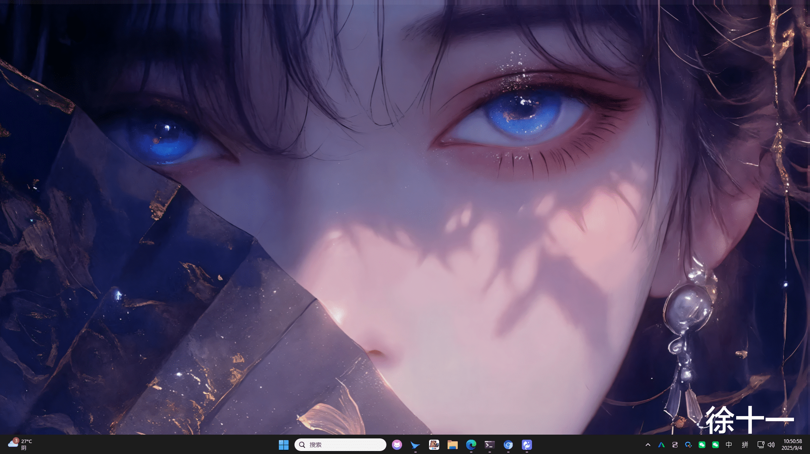Open the bear icon app on taskbar
The image size is (810, 454).
tap(434, 445)
